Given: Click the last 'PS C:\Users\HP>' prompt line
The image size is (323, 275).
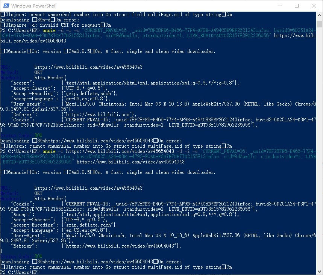Looking at the screenshot, I should (x=20, y=272).
